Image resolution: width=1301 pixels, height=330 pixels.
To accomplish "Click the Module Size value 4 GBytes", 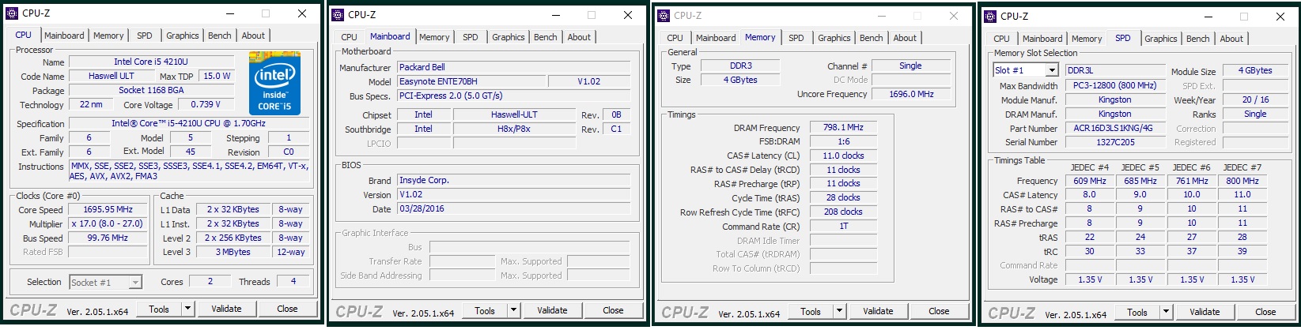I will (1255, 70).
